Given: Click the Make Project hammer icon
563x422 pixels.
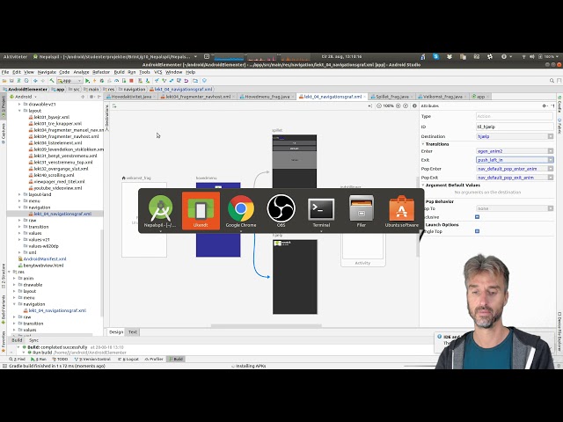Looking at the screenshot, I should pyautogui.click(x=52, y=81).
